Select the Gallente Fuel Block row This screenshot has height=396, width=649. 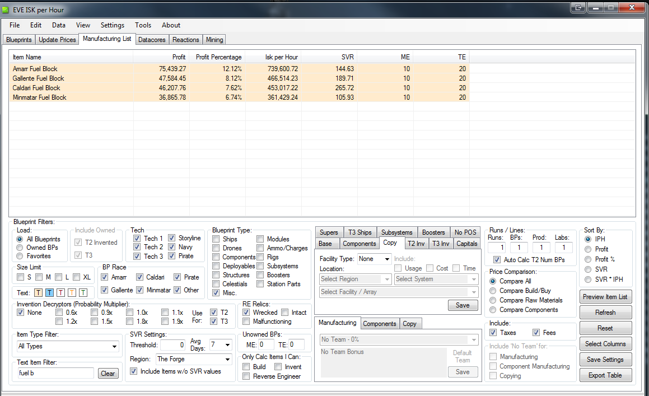240,78
